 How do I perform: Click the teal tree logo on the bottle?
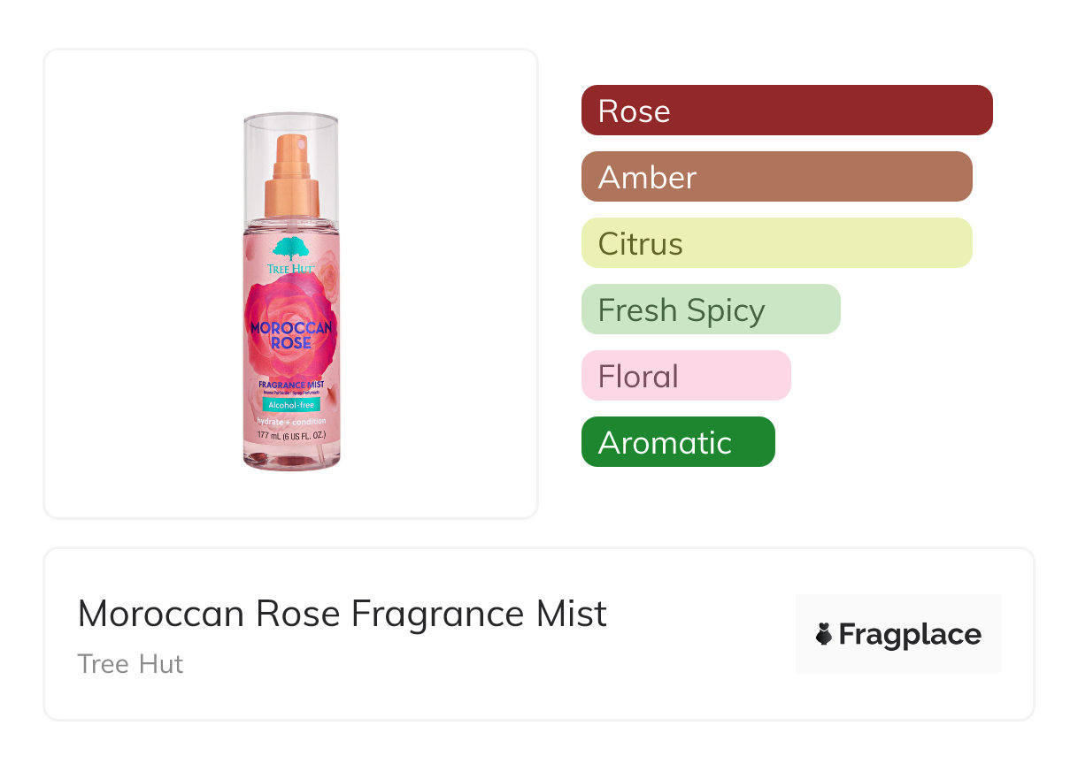click(289, 248)
